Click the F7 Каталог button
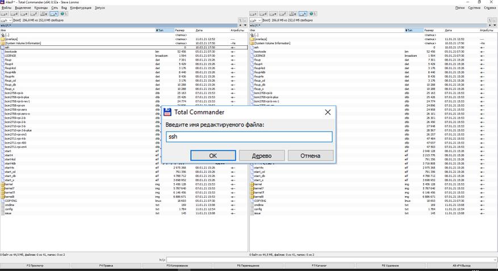498x271 pixels. [319, 265]
